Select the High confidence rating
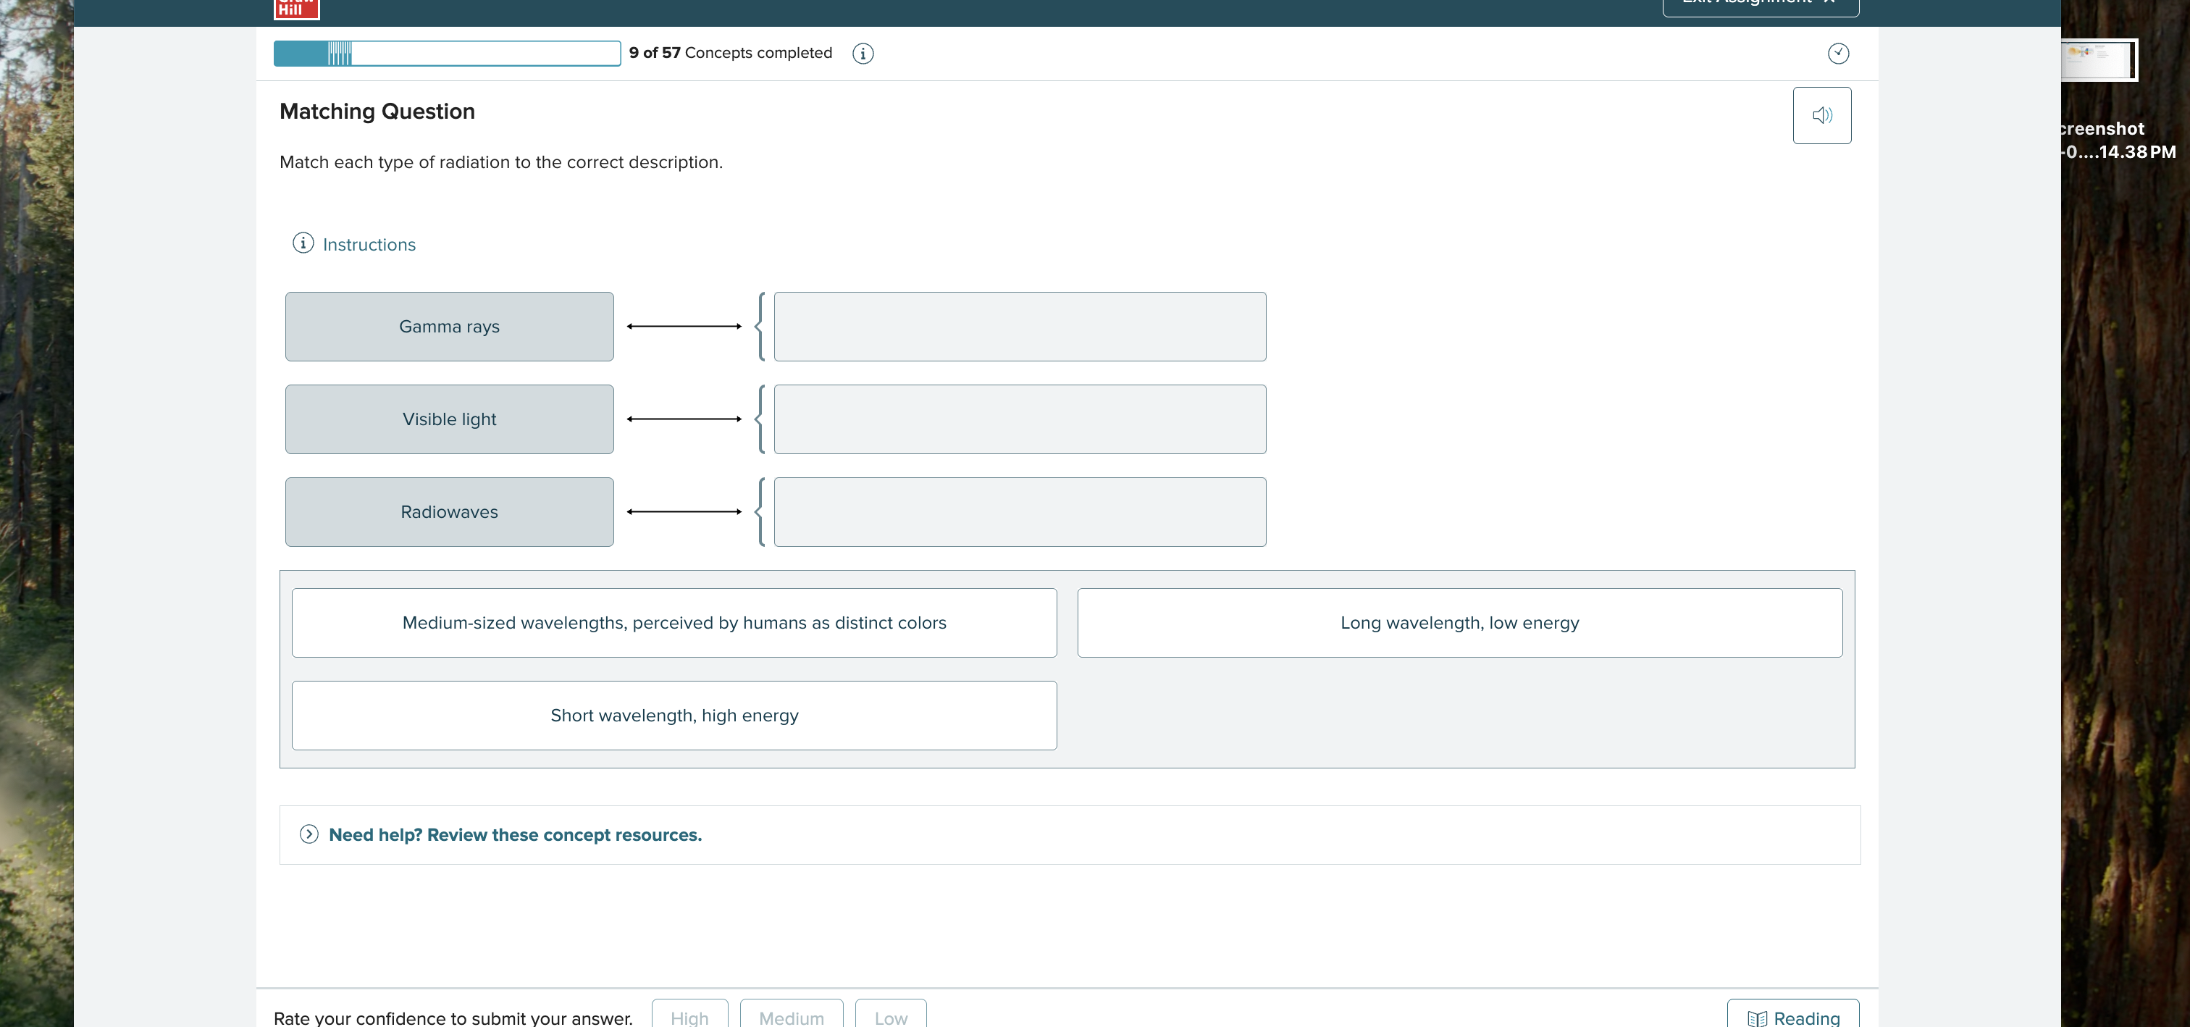Image resolution: width=2190 pixels, height=1027 pixels. [689, 1018]
